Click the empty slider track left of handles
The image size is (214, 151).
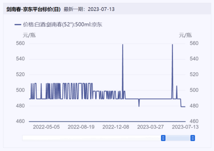pyautogui.click(x=92, y=138)
